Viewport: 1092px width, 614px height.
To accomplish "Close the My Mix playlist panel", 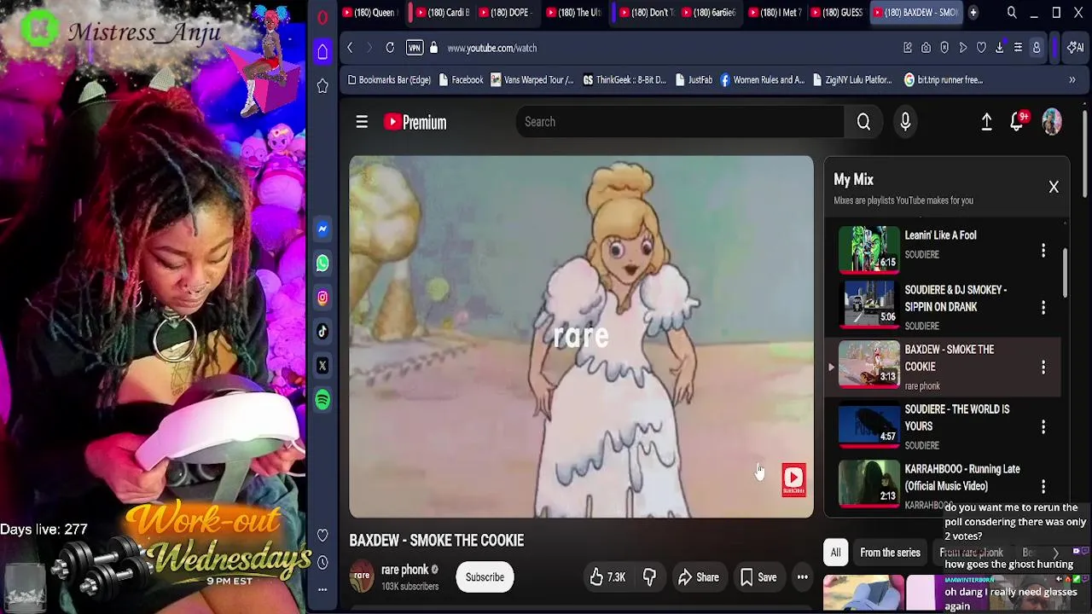I will tap(1054, 187).
